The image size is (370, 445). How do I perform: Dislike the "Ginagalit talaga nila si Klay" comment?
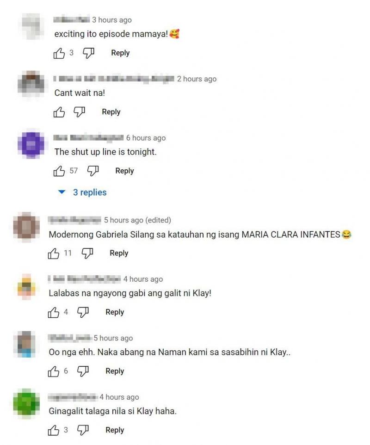coord(83,431)
